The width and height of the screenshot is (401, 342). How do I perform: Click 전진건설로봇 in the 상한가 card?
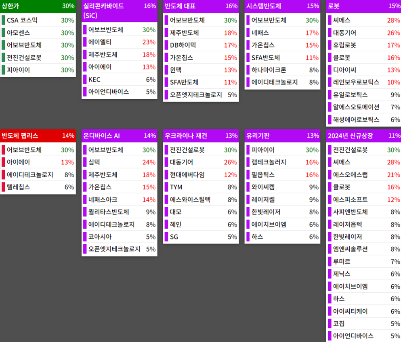(38, 58)
